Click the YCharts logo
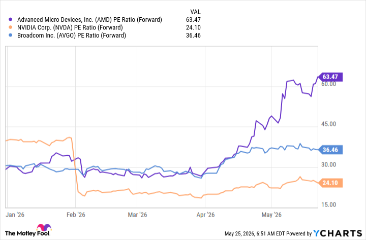This screenshot has height=240, width=366. pyautogui.click(x=338, y=233)
